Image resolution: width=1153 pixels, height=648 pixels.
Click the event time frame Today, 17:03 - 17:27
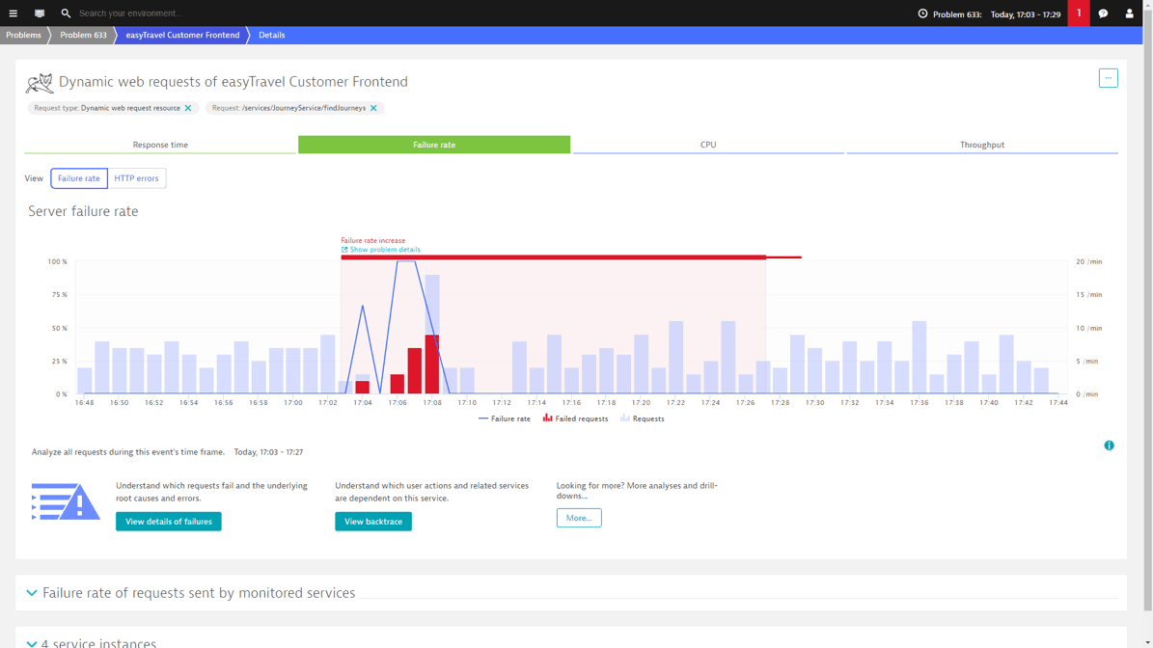pos(268,452)
